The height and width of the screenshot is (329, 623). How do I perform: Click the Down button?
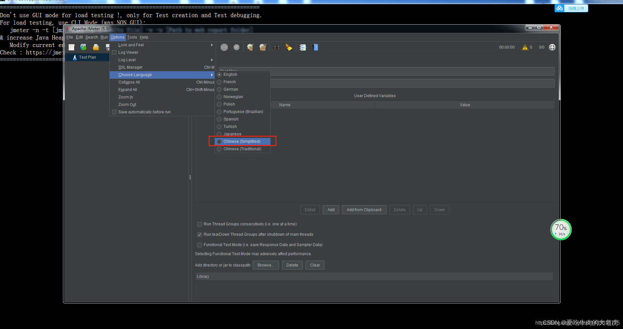pos(440,210)
